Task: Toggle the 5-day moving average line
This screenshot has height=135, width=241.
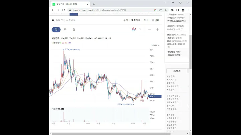Action: pyautogui.click(x=61, y=43)
